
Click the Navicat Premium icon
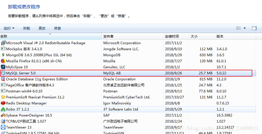3,97
